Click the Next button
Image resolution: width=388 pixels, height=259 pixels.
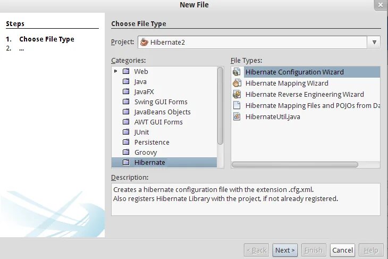[285, 250]
